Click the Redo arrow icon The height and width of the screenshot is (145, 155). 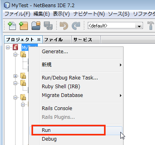(76, 26)
